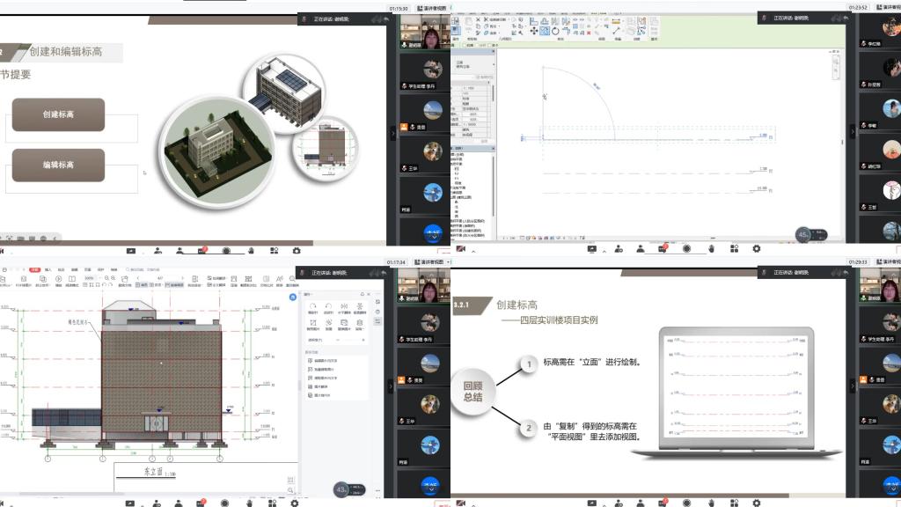
Task: Click record icon in top-right meeting toolbar
Action: coord(687,249)
